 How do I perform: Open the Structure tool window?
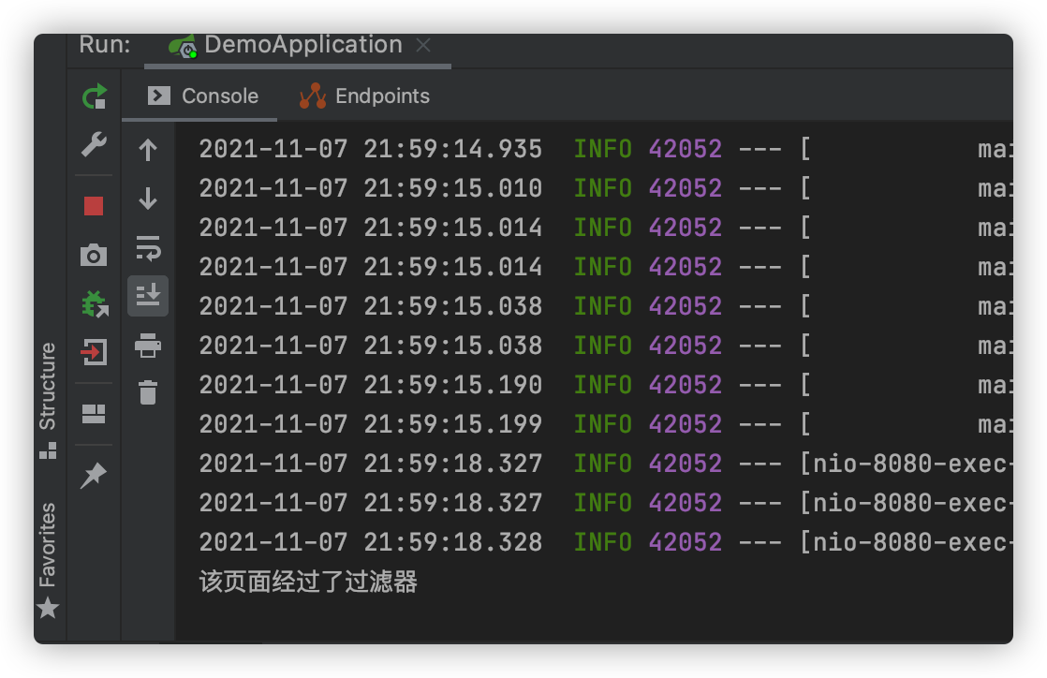[48, 401]
